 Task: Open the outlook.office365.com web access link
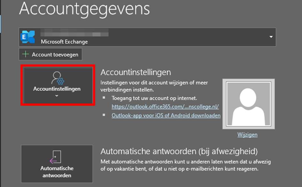point(165,106)
